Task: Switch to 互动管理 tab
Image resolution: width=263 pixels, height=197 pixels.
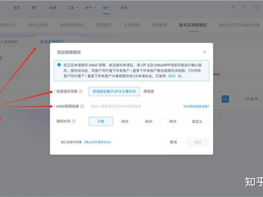Action: click(131, 25)
